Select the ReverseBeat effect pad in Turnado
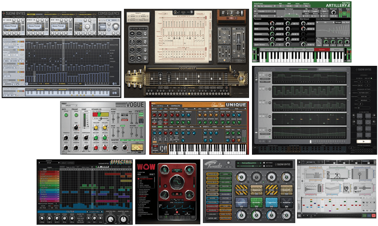This screenshot has height=226, width=378. [x=241, y=190]
